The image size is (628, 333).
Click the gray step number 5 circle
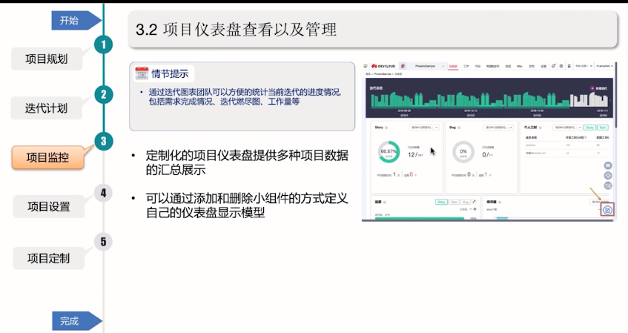tap(103, 242)
